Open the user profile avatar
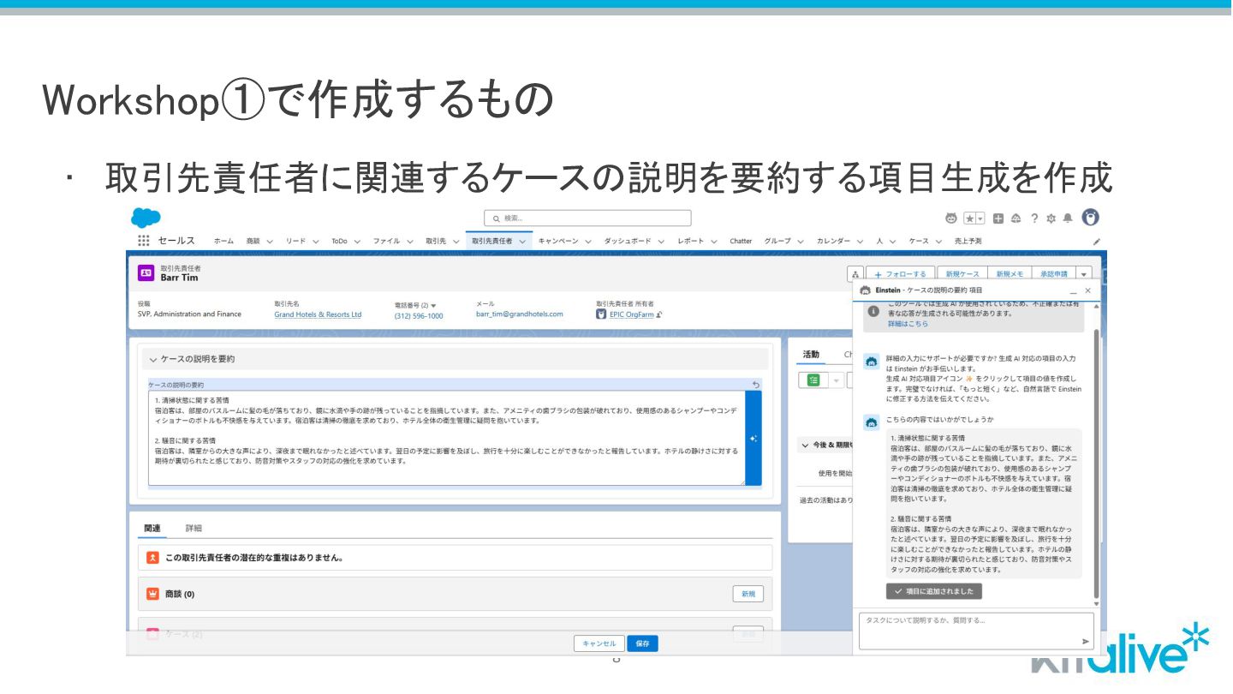This screenshot has width=1233, height=694. point(1090,218)
